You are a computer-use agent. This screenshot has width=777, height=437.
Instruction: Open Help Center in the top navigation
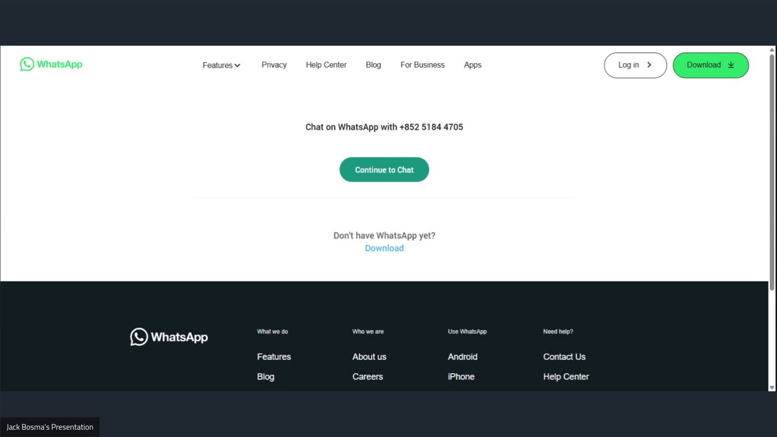(326, 65)
